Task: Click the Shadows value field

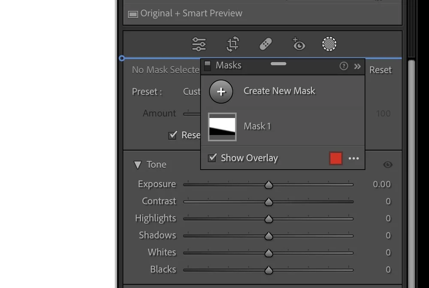Action: [x=388, y=236]
